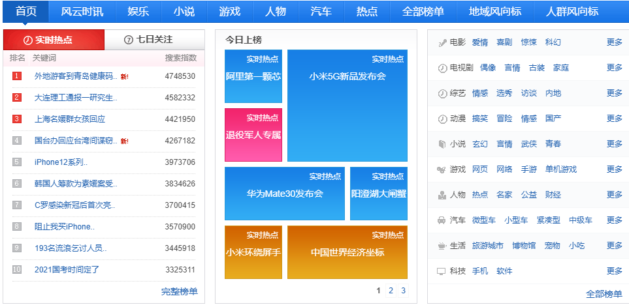
Task: Open 阿里第一颗芯 tile
Action: pos(253,76)
